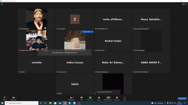Select the zoom baa02 participant tile
188x105 pixels.
tap(75, 19)
